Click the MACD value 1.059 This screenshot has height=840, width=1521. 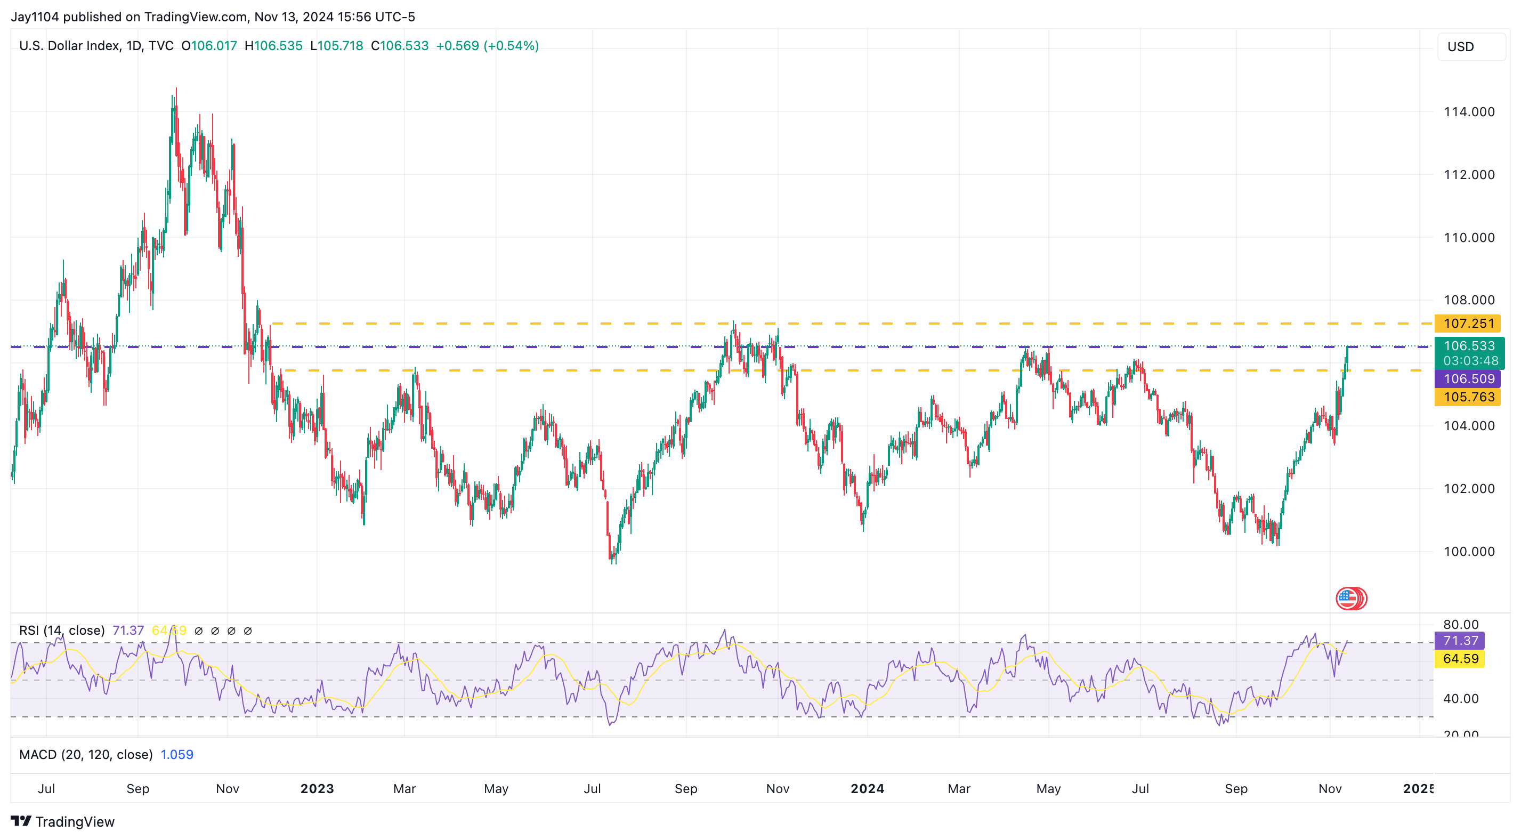(177, 754)
